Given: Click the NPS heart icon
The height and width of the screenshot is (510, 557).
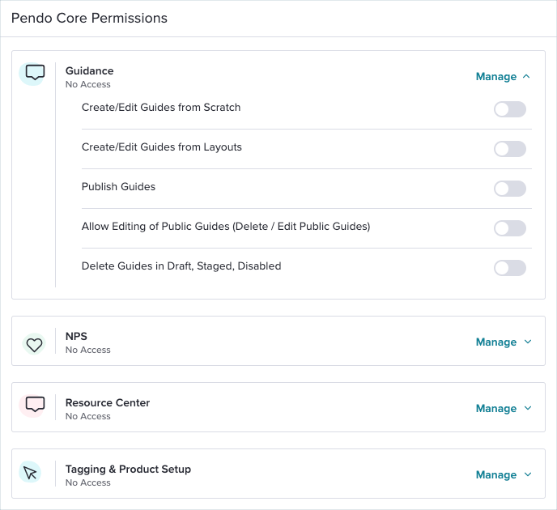Looking at the screenshot, I should coord(35,345).
